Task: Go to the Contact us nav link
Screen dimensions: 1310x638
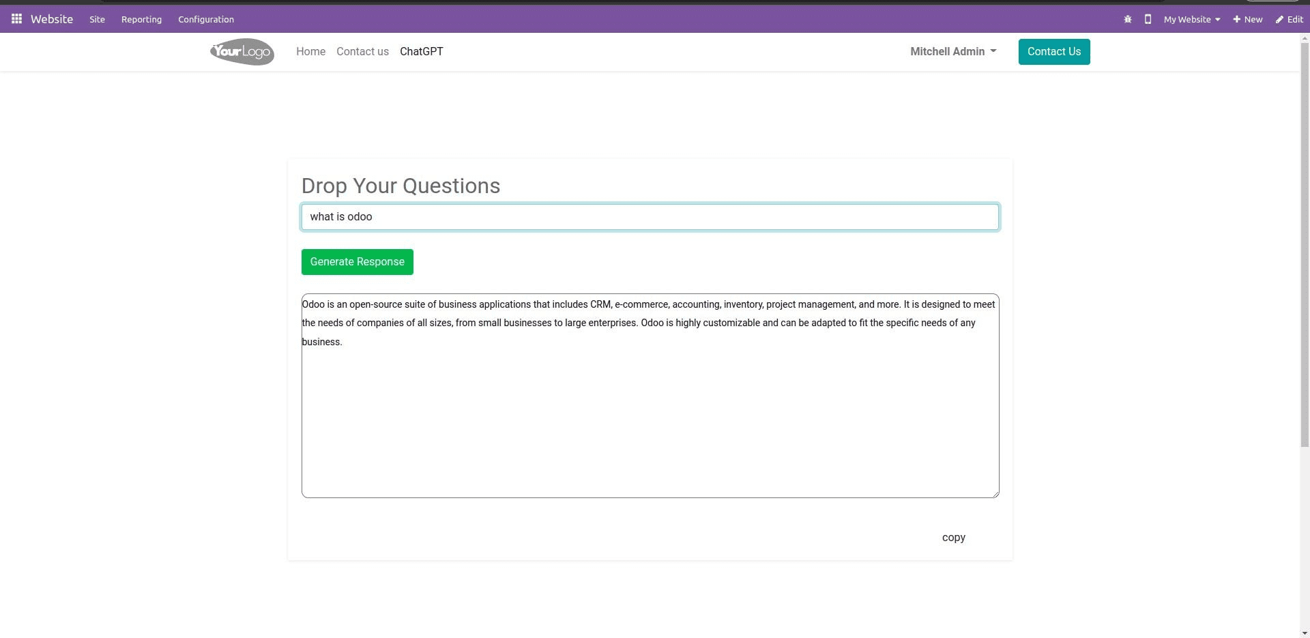Action: tap(362, 52)
